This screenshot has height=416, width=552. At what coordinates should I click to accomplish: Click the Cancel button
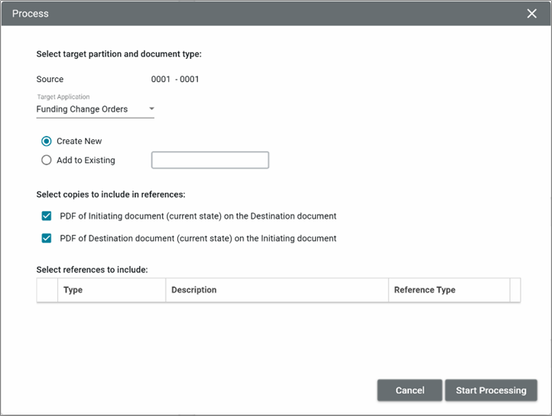click(x=410, y=390)
